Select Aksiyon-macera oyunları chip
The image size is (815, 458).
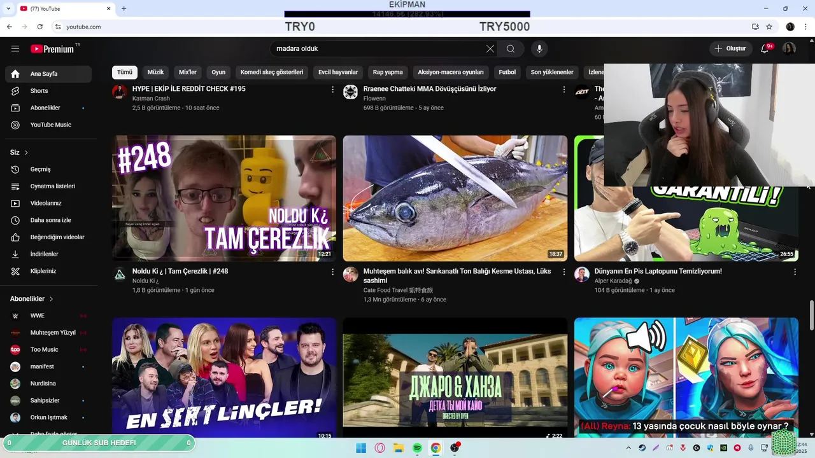coord(451,73)
